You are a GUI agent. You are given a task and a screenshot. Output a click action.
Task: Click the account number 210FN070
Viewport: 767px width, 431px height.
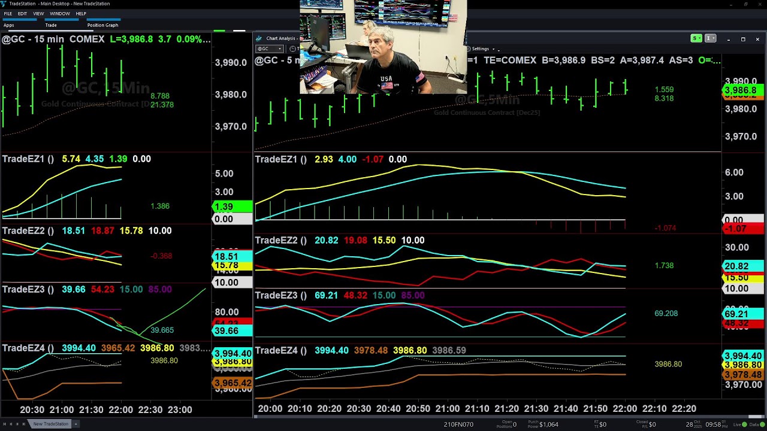[x=458, y=424]
